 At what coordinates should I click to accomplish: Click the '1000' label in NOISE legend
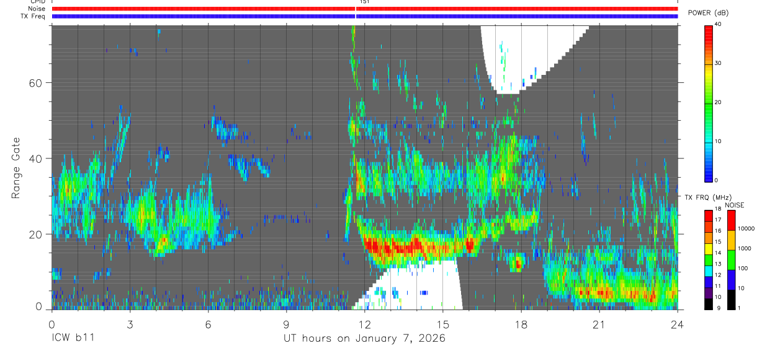tap(744, 248)
